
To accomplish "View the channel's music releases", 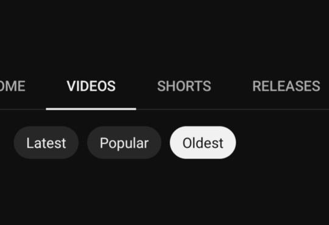I will point(286,86).
